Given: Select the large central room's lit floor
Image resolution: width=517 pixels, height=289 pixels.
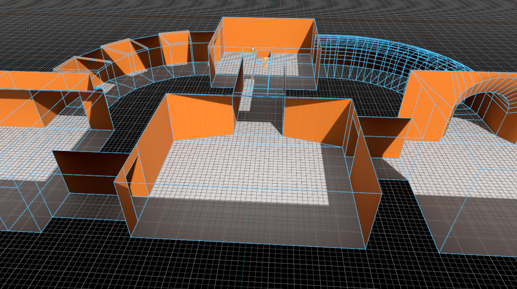Looking at the screenshot, I should tap(242, 166).
